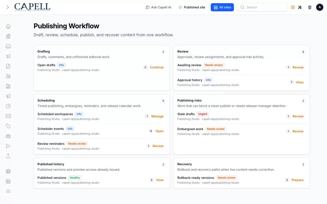
Task: Click the Scheduler events title
Action: click(50, 129)
